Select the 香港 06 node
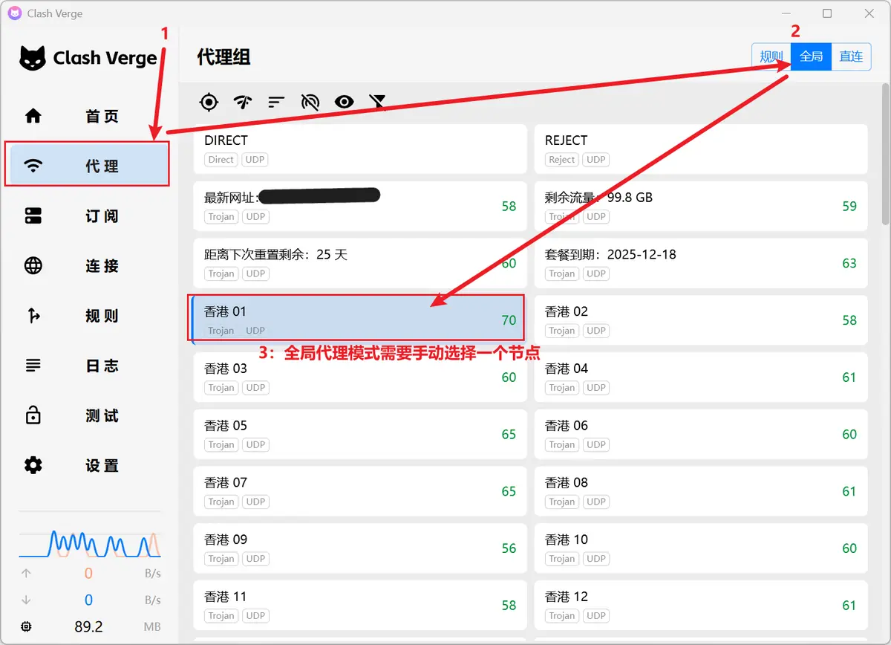891x645 pixels. (x=701, y=434)
